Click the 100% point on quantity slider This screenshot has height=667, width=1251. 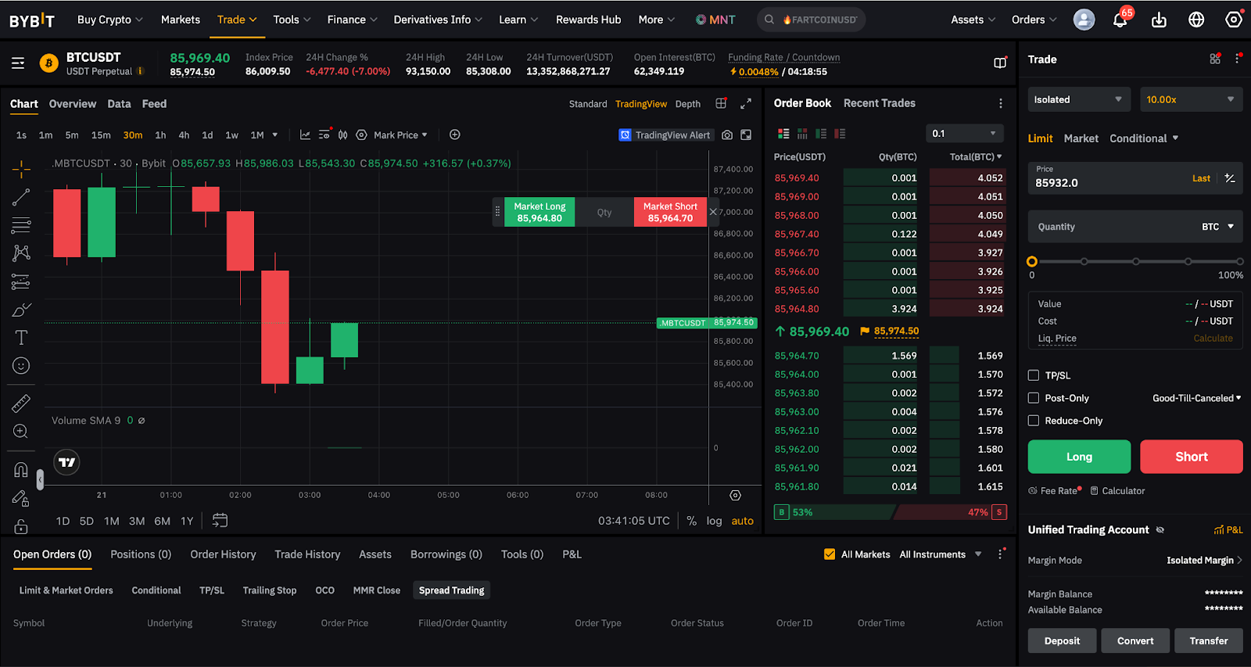click(x=1239, y=262)
